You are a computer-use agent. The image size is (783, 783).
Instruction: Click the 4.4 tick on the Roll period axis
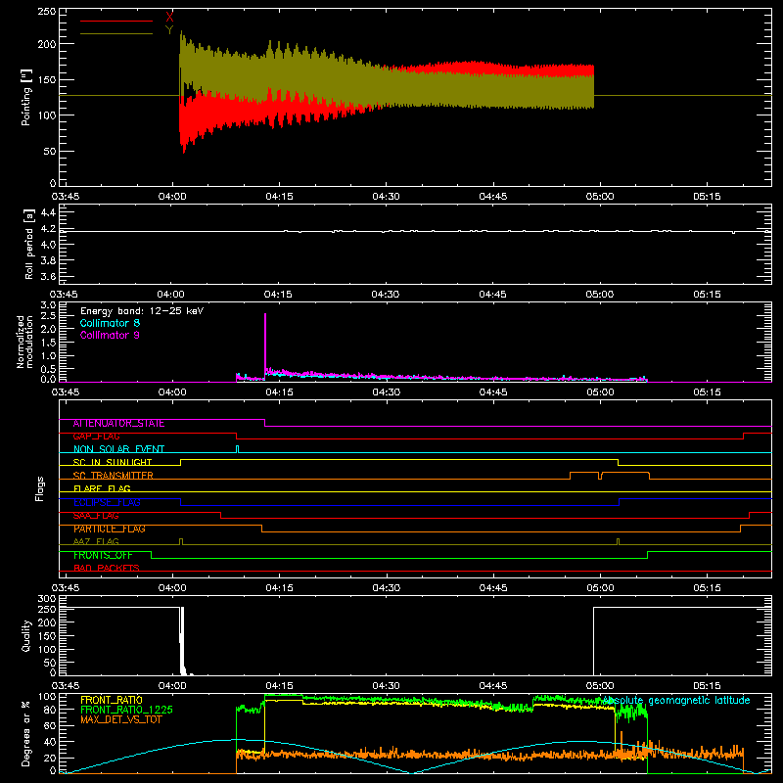[x=48, y=212]
